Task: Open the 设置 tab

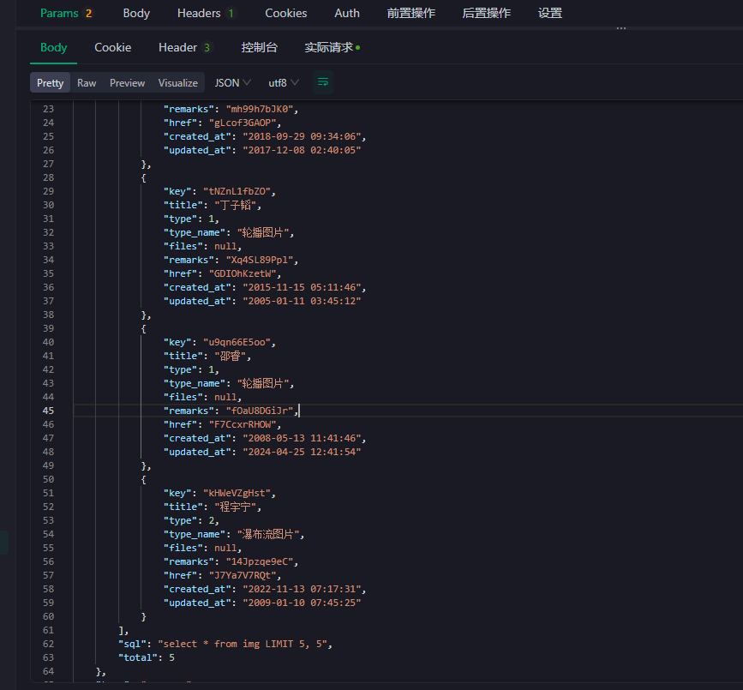Action: pos(550,13)
